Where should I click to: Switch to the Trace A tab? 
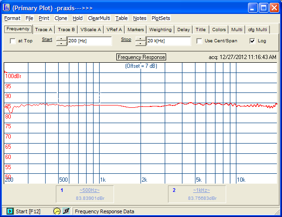pyautogui.click(x=44, y=29)
